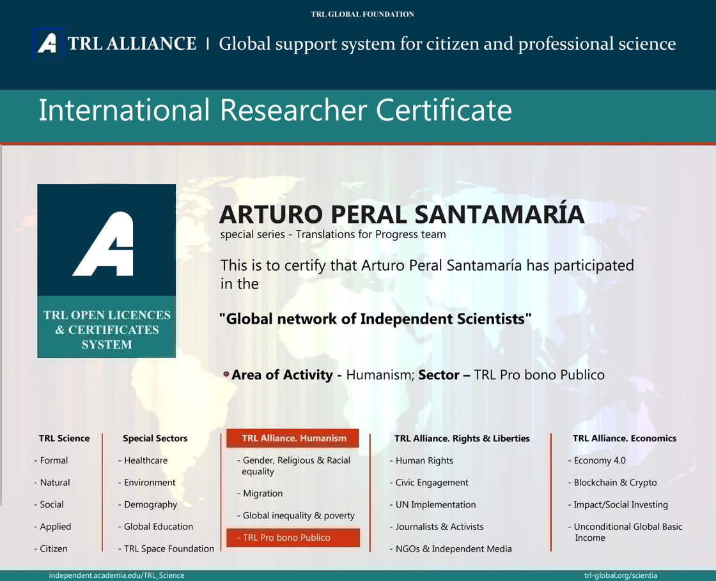
Task: Click the TRL Alliance. Economics heading
Action: pos(624,438)
